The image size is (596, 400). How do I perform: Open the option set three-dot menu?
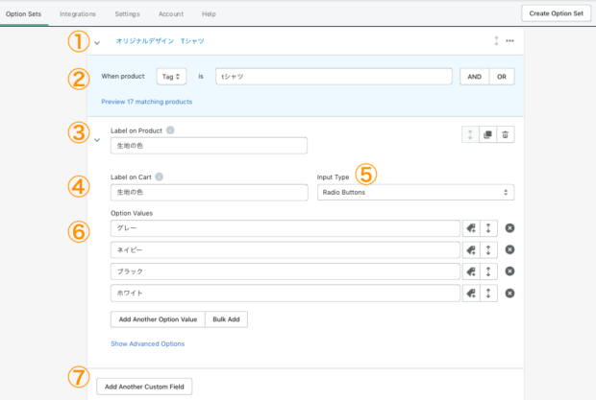[x=509, y=41]
